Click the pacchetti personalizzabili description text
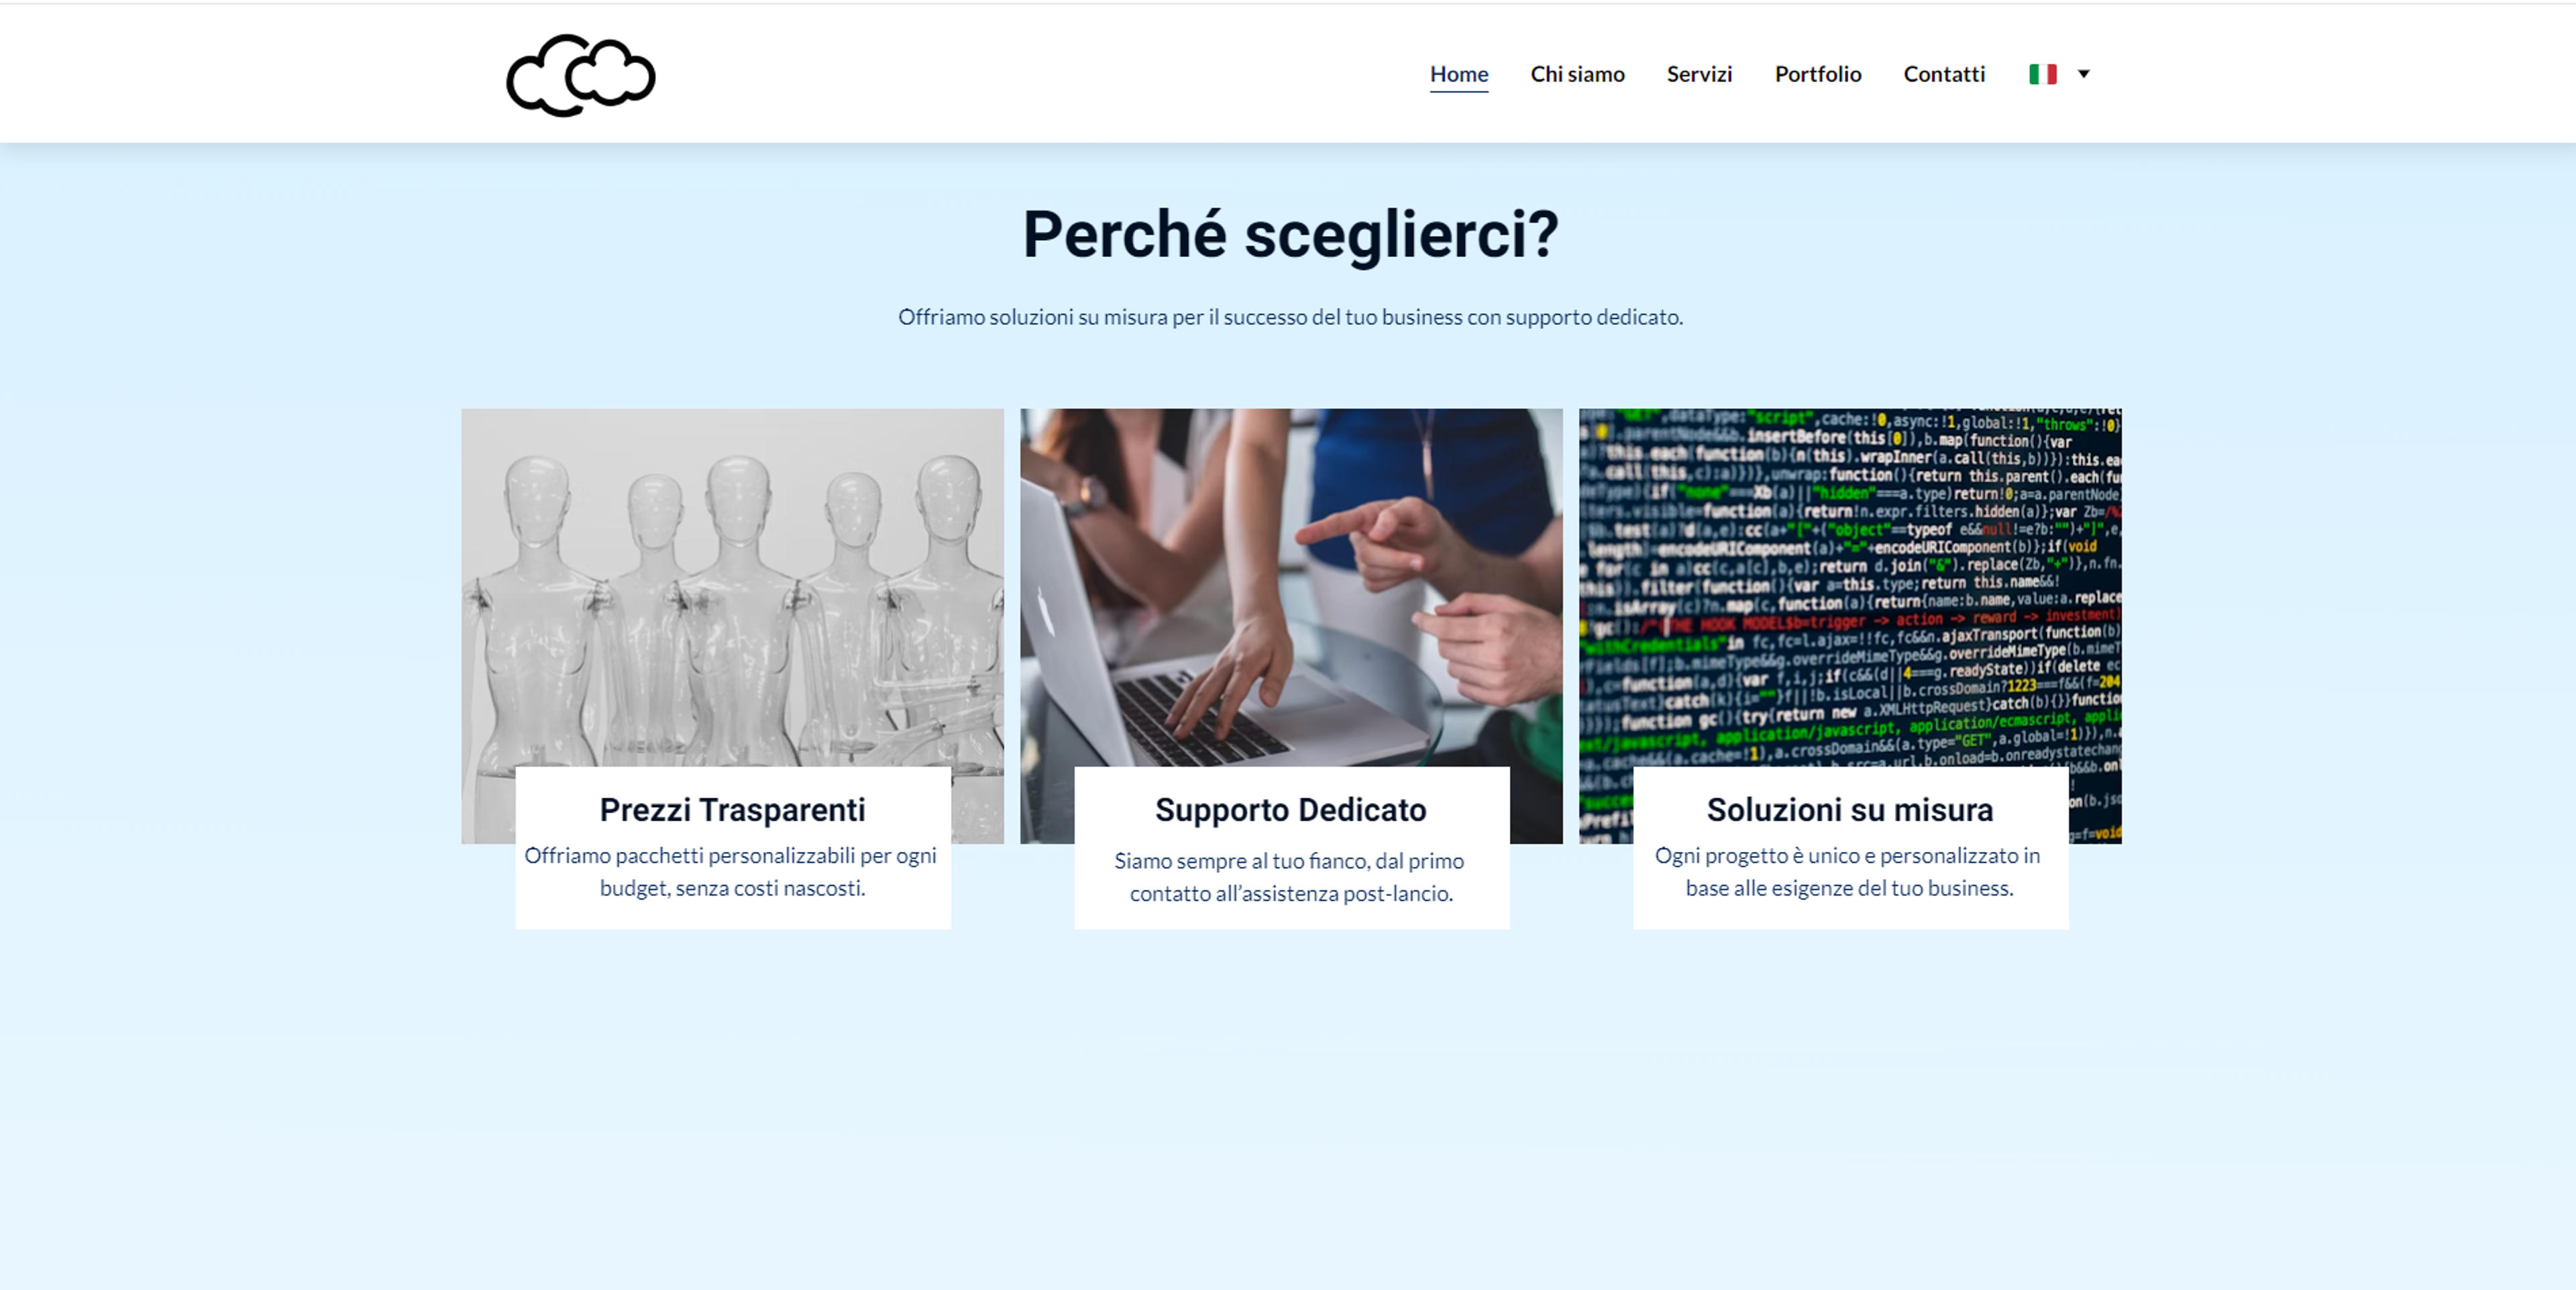This screenshot has width=2576, height=1290. 731,871
